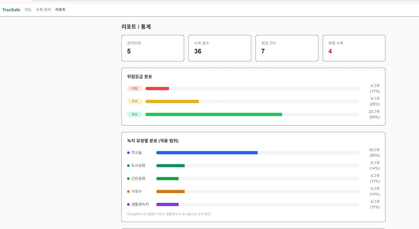Viewport: 419px width, 229px height.
Task: Click the red 위험 grade badge
Action: tap(135, 89)
